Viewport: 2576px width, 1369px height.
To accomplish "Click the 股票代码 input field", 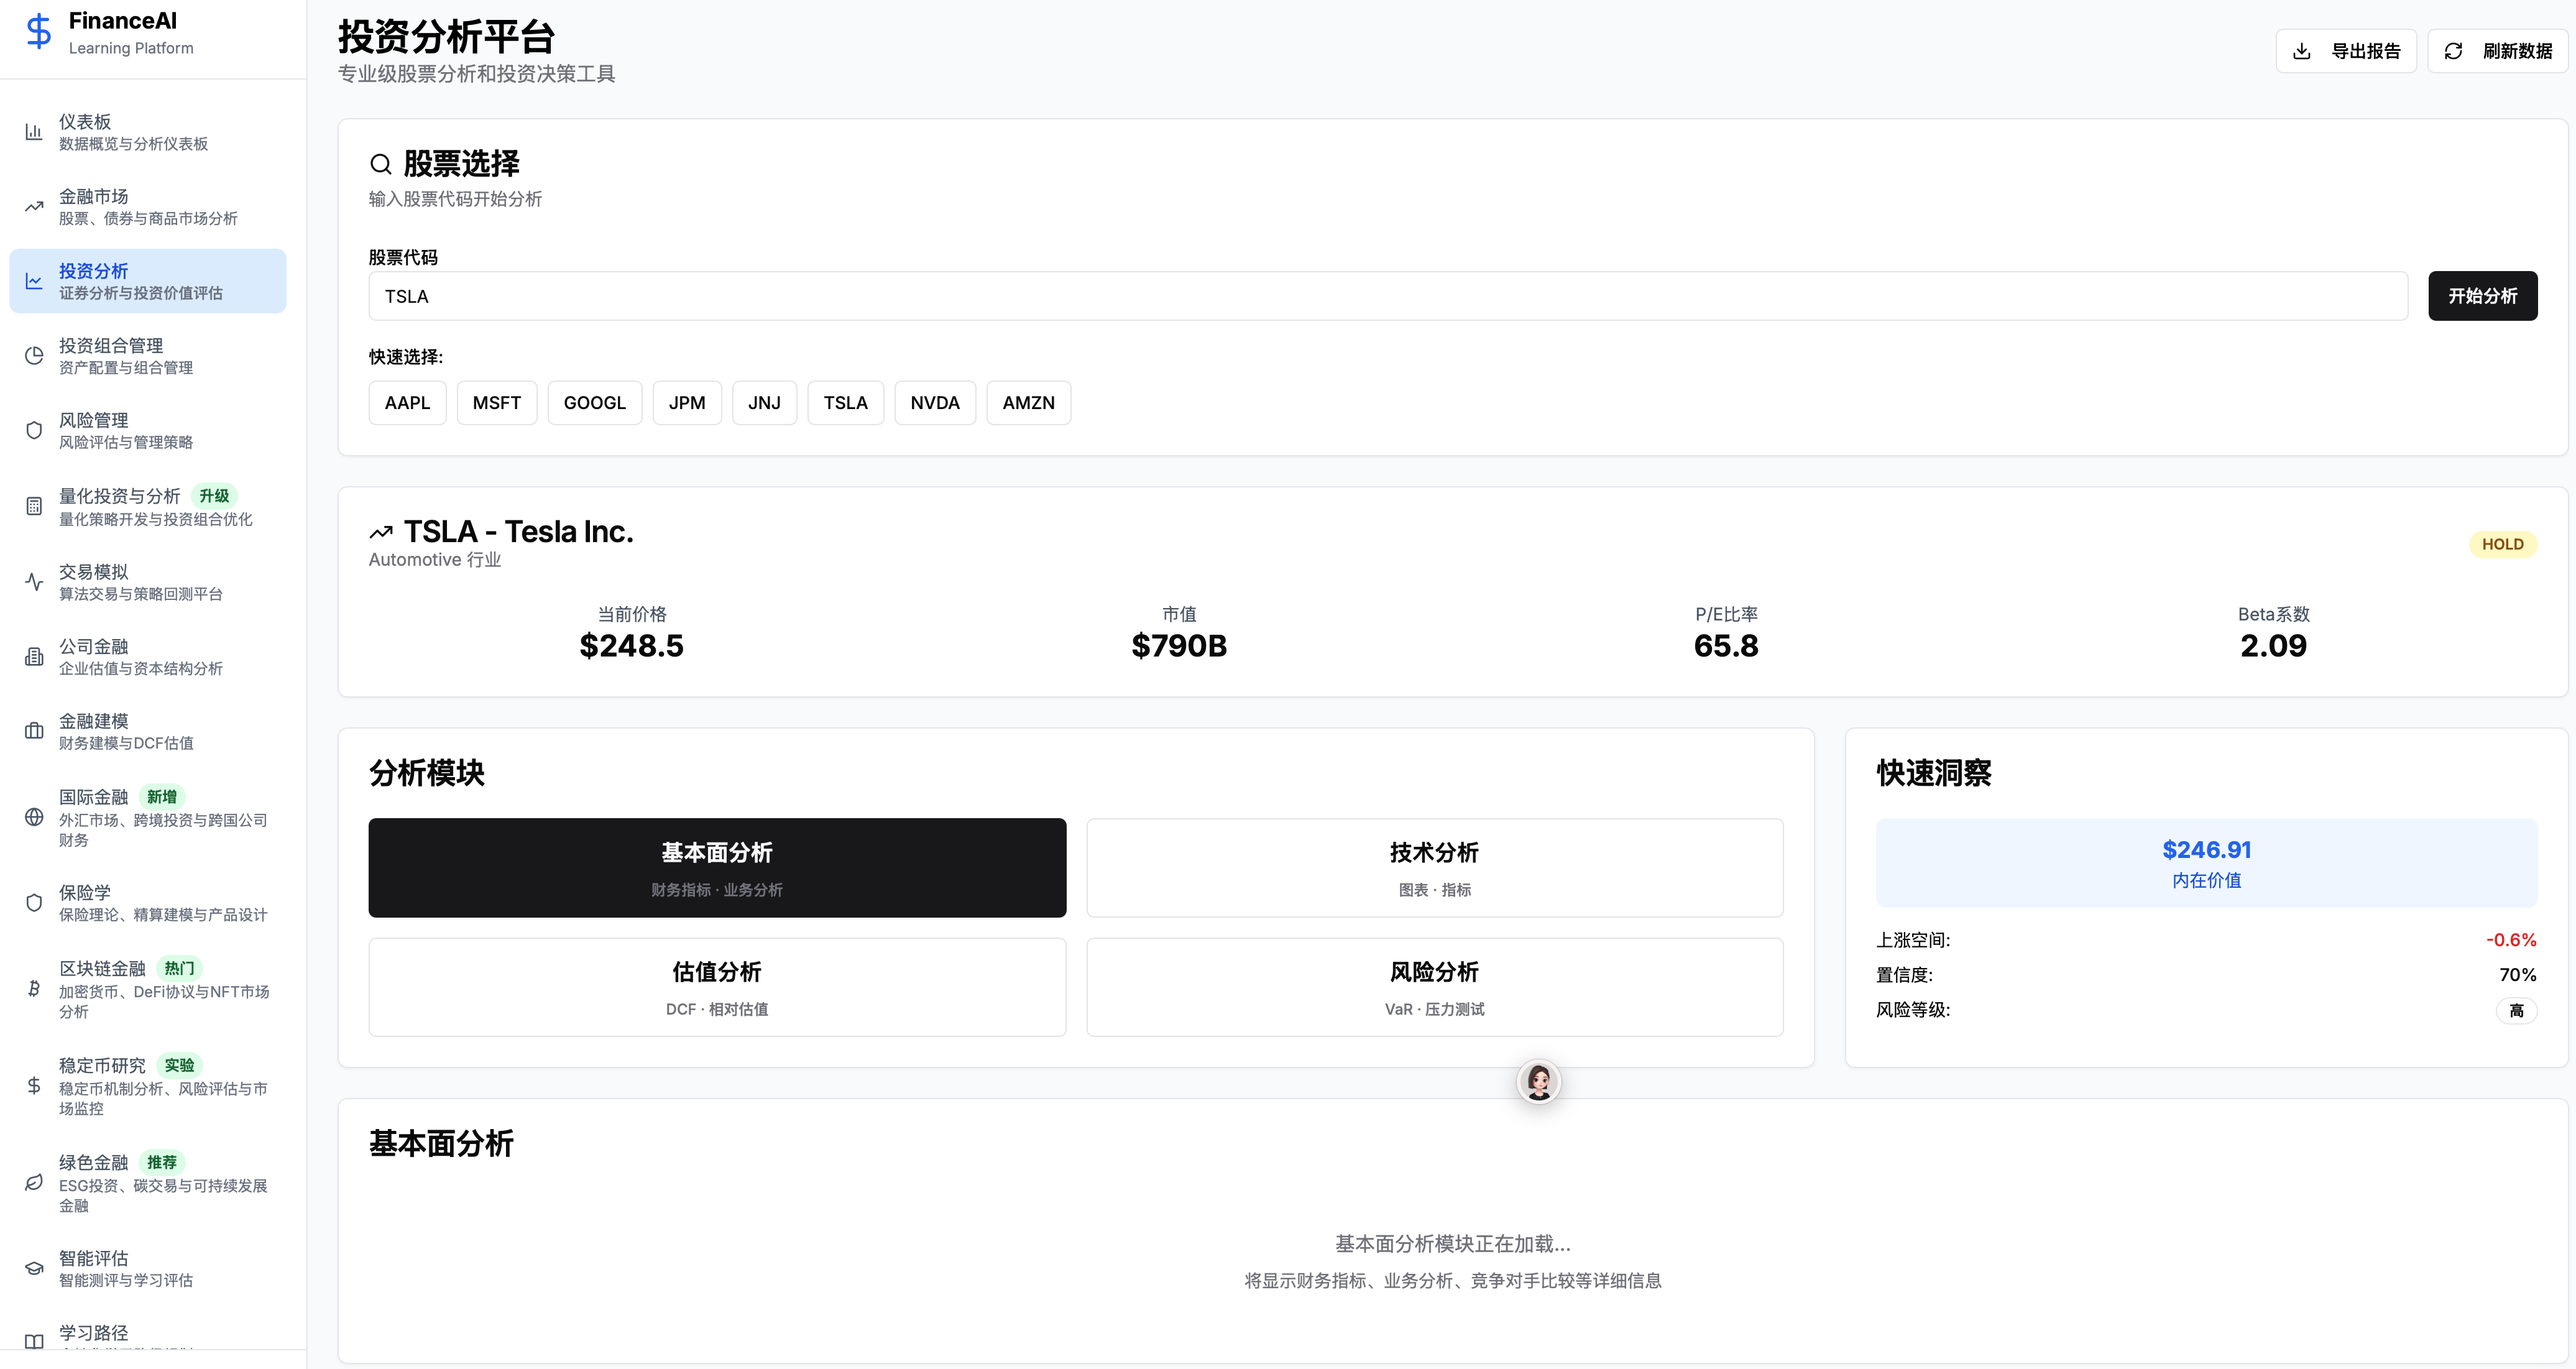I will point(1387,296).
